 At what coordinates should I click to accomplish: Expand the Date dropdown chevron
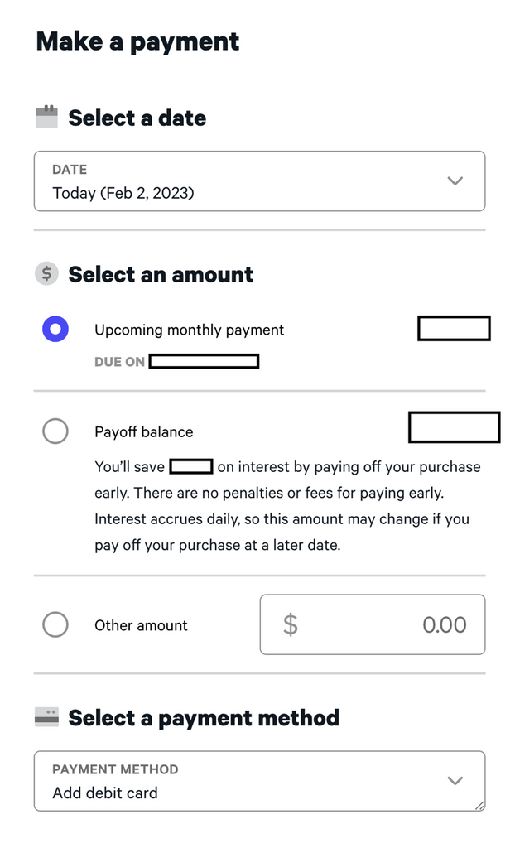pos(455,181)
